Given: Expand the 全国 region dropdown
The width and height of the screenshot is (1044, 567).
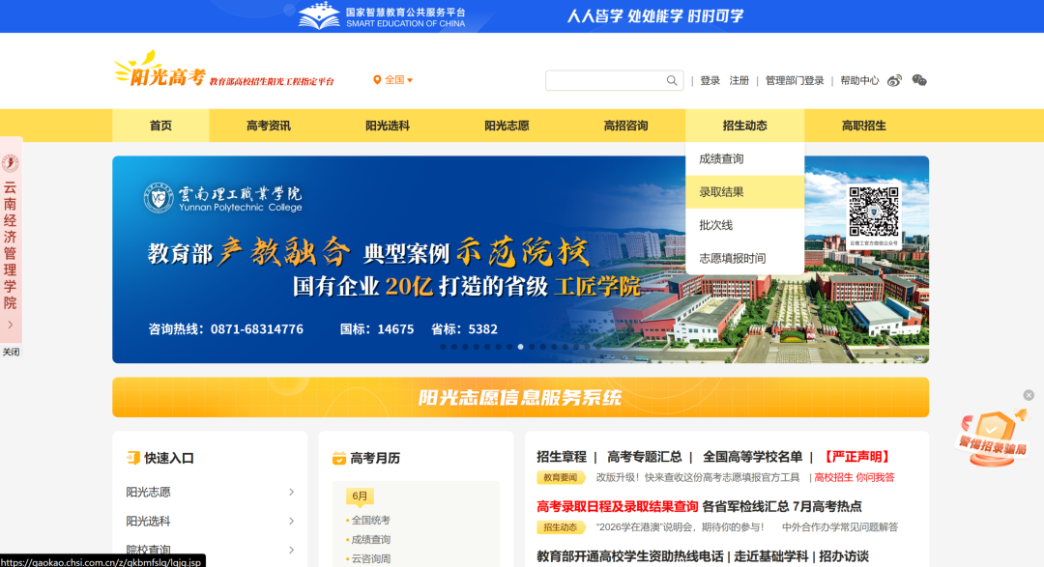Looking at the screenshot, I should pyautogui.click(x=393, y=80).
